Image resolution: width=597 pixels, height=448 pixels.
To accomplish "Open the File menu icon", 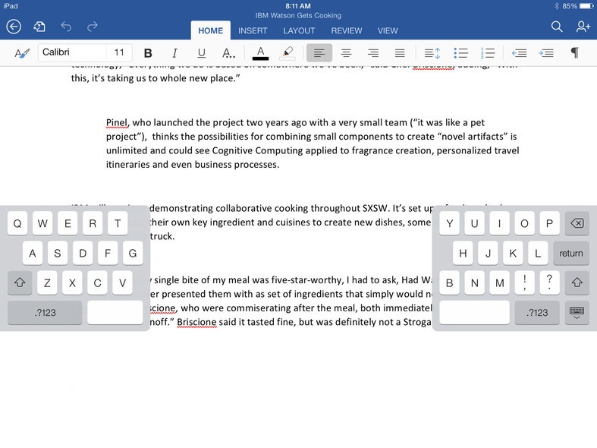I will [39, 27].
